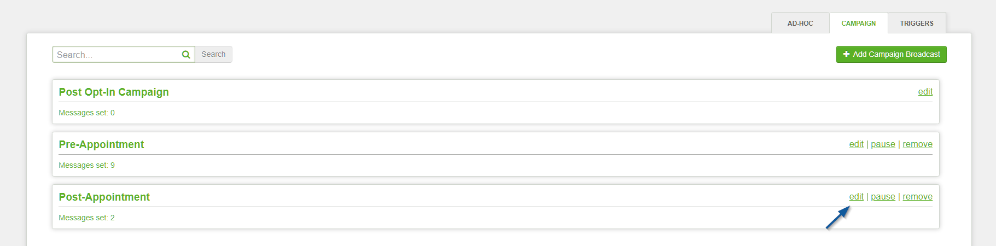Pause the Post-Appointment campaign
Viewport: 996px width, 246px height.
point(883,197)
